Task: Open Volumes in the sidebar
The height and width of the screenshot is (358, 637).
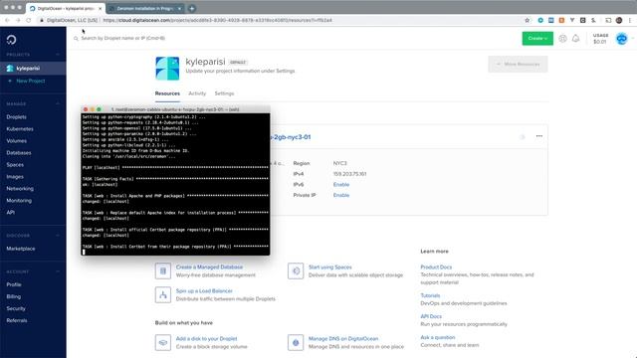Action: click(x=16, y=141)
